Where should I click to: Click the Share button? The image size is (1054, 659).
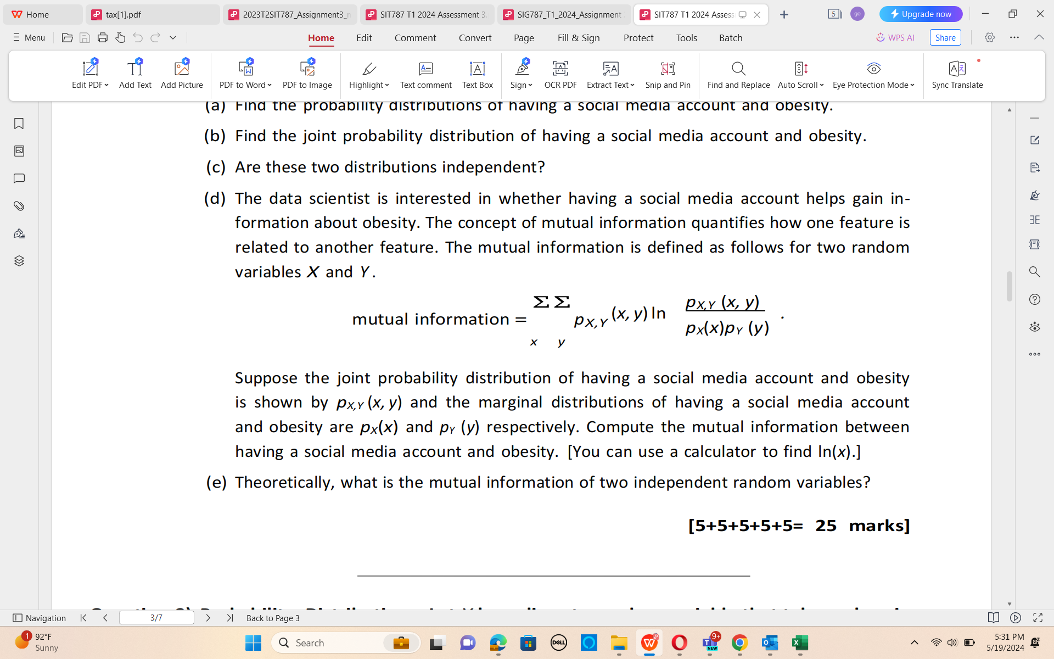pyautogui.click(x=945, y=37)
